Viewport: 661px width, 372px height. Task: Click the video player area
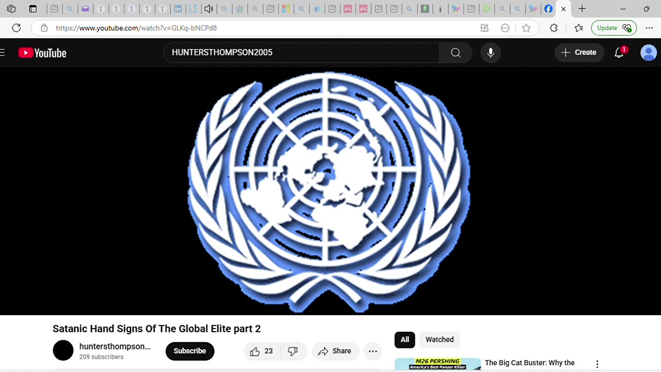pyautogui.click(x=330, y=191)
